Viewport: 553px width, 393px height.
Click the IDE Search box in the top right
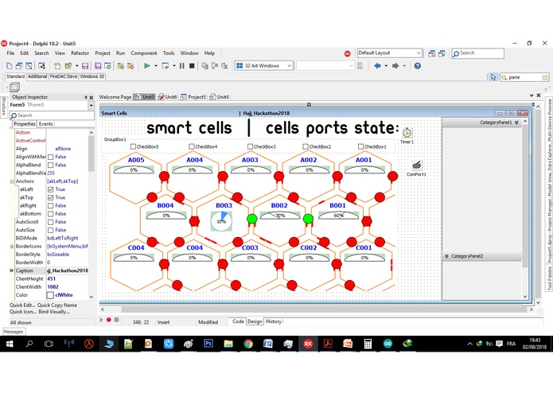tap(478, 53)
